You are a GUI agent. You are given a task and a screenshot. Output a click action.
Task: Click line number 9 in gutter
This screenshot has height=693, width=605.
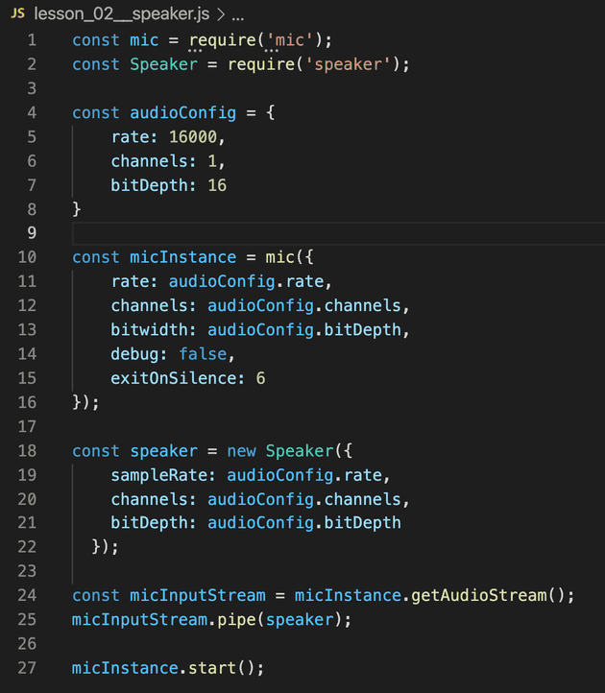pos(32,233)
